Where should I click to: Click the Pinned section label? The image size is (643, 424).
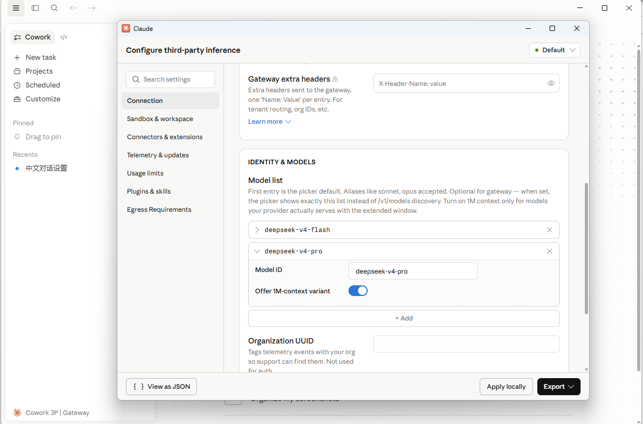[23, 123]
